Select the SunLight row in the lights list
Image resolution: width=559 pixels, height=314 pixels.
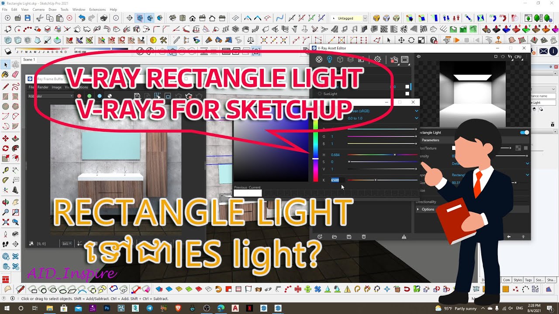pyautogui.click(x=362, y=94)
